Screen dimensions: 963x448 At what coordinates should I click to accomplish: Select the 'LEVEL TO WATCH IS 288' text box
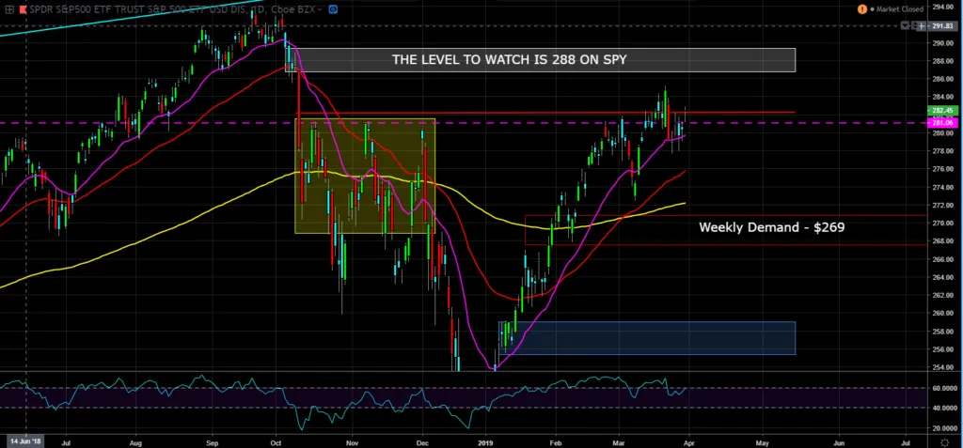pyautogui.click(x=546, y=60)
